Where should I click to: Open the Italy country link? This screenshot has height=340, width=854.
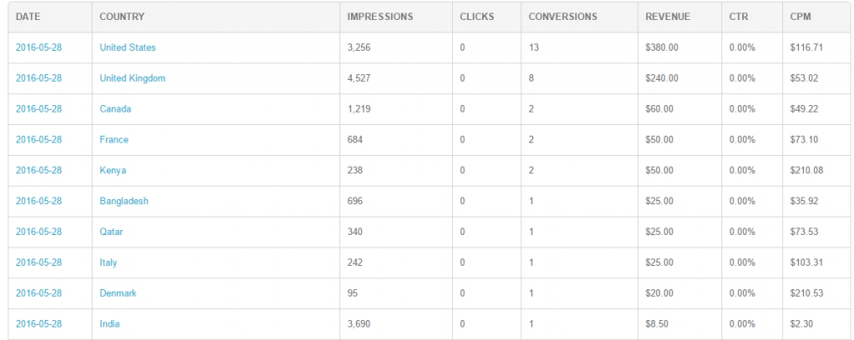coord(108,262)
